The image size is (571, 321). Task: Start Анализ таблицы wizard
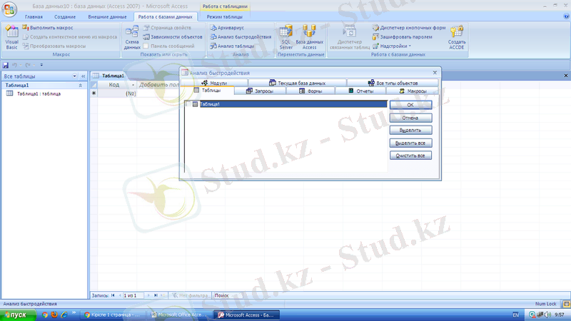pos(233,46)
